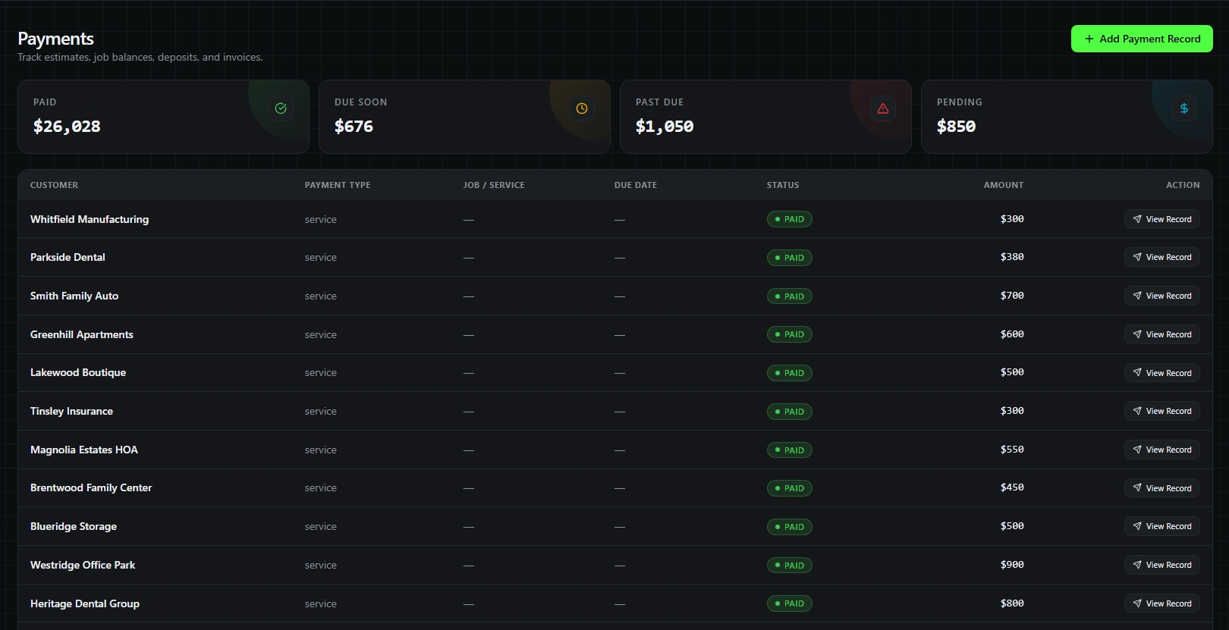This screenshot has width=1229, height=630.
Task: Click the $676 Due Soon total
Action: (354, 127)
